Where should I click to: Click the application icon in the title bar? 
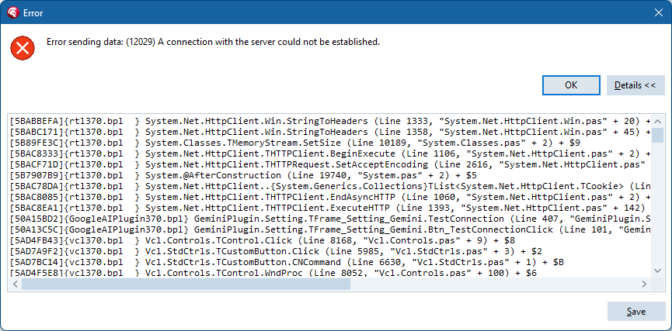tap(13, 12)
